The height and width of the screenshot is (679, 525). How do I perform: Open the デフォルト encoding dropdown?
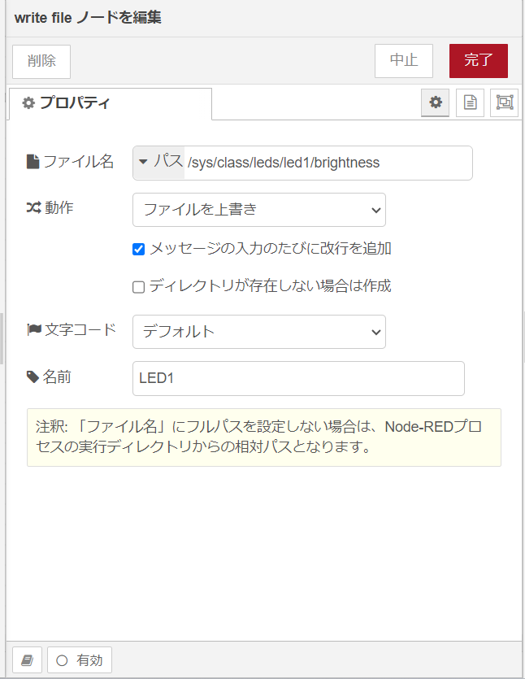click(258, 332)
